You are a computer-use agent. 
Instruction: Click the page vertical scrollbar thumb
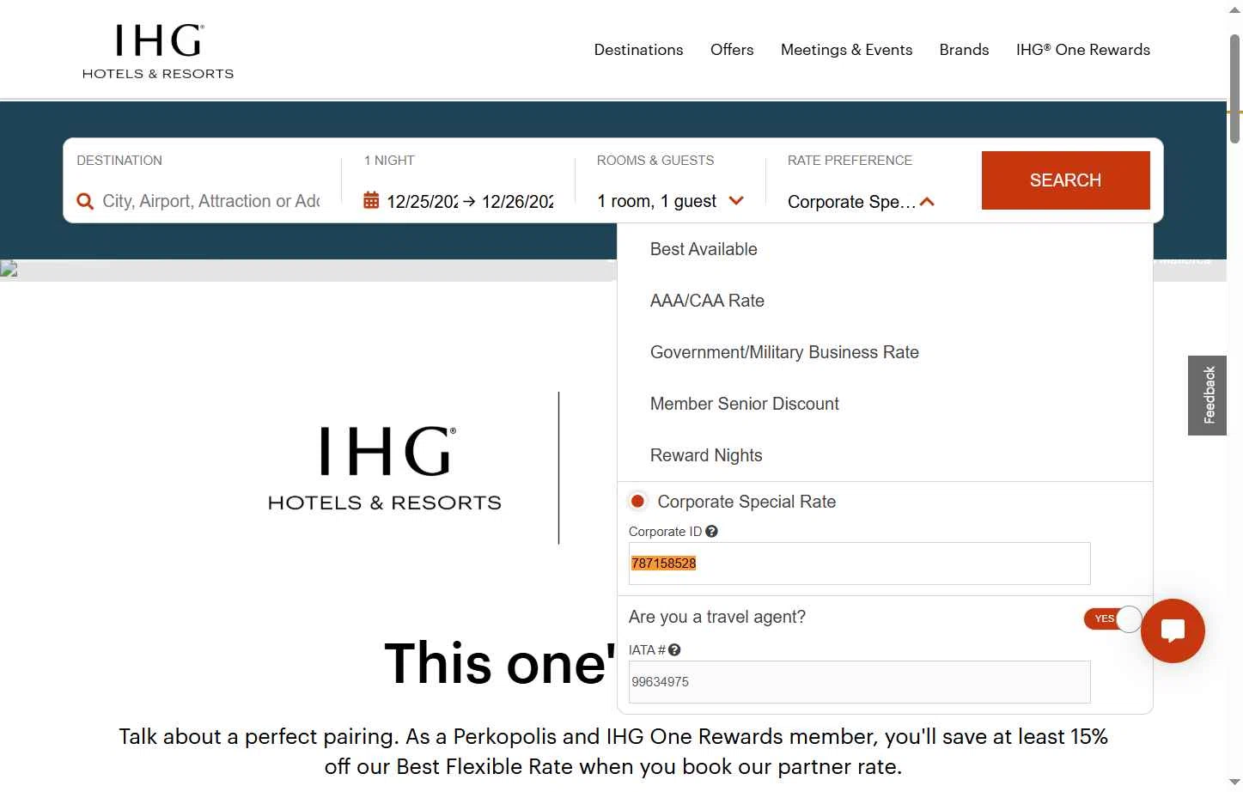[x=1235, y=88]
